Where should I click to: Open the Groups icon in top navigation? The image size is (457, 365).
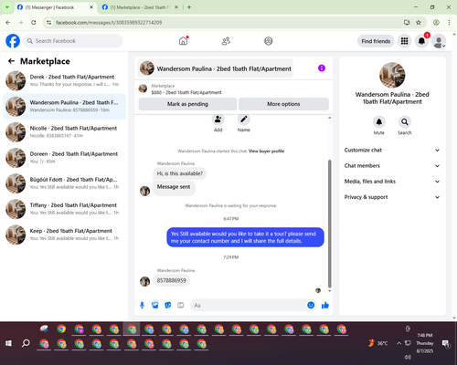point(269,41)
